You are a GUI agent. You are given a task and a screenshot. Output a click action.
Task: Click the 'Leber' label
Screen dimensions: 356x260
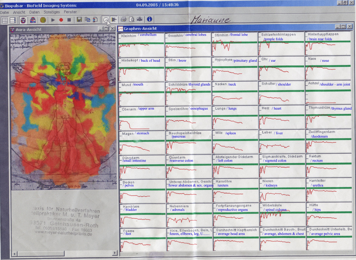click(267, 132)
